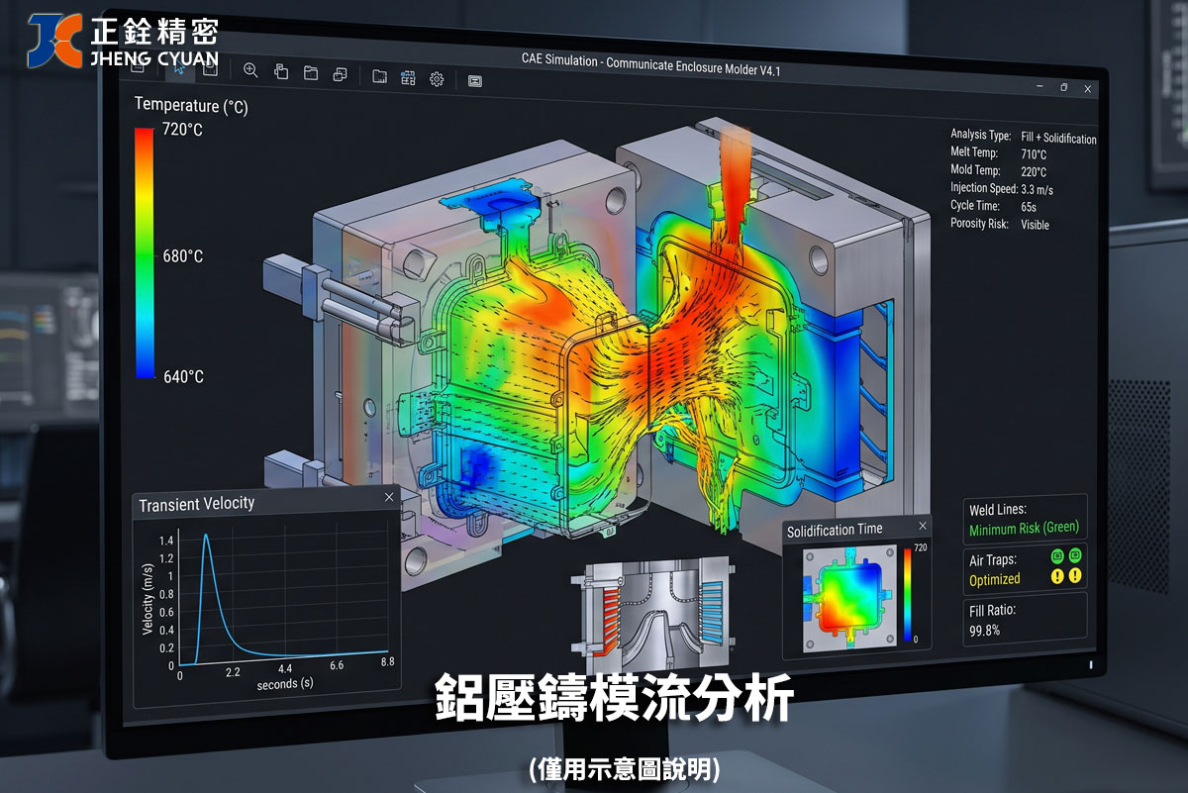
Task: Click the 'Velocity (m/s)' axis label
Action: point(147,598)
